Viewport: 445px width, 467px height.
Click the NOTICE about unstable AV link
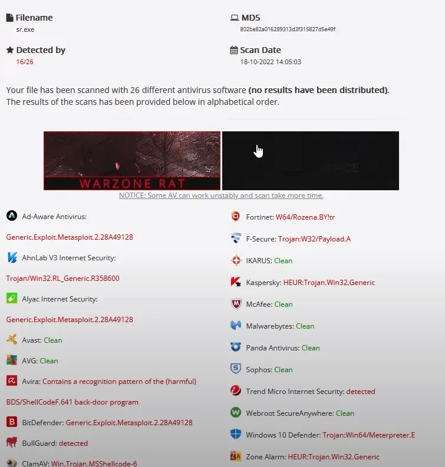[x=221, y=196]
